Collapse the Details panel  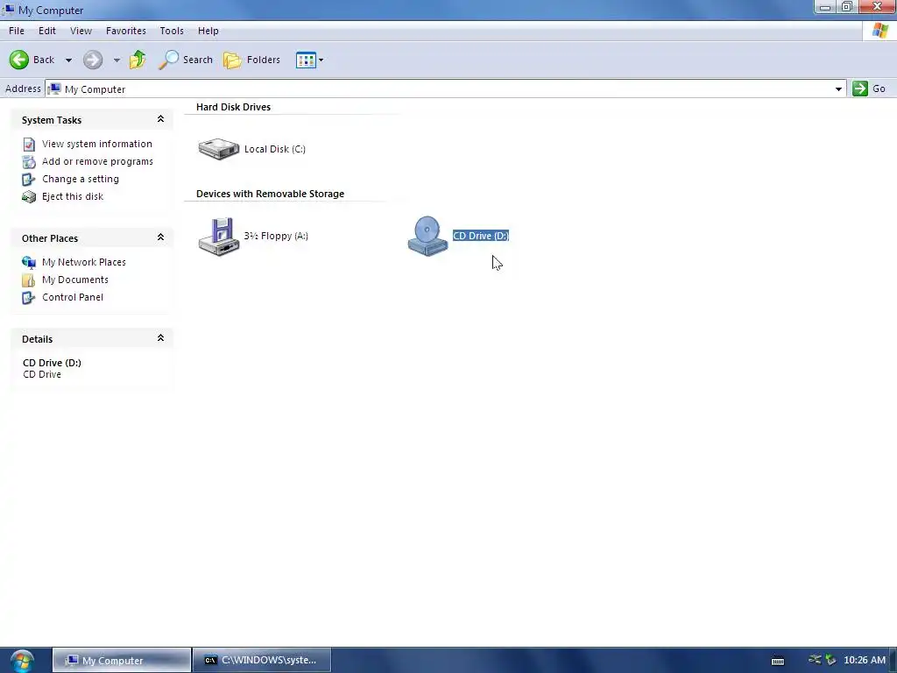[161, 337]
